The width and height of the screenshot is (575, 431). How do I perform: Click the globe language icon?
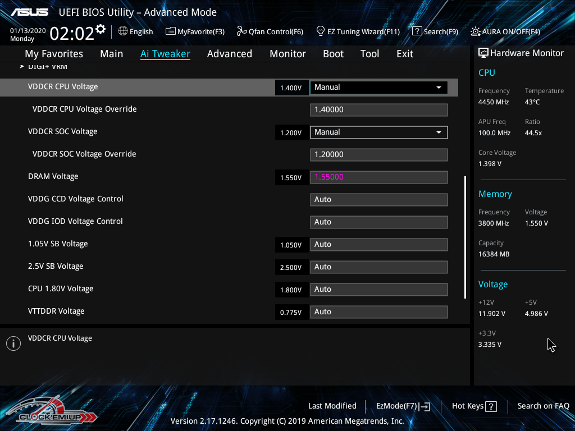click(123, 31)
